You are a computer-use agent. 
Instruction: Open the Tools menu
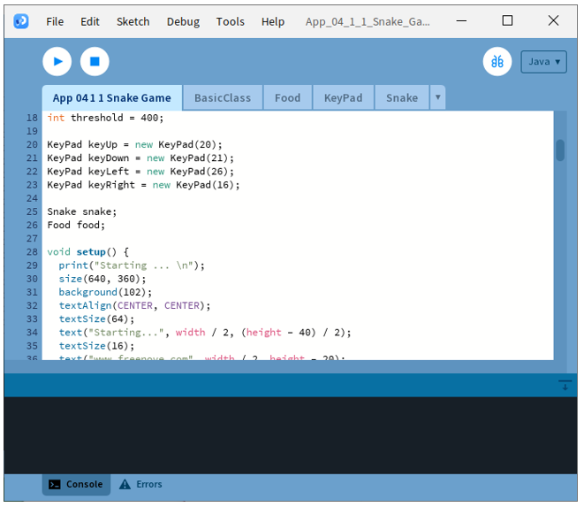click(x=231, y=21)
